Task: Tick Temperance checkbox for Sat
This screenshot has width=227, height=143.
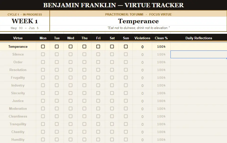Action: pyautogui.click(x=112, y=46)
